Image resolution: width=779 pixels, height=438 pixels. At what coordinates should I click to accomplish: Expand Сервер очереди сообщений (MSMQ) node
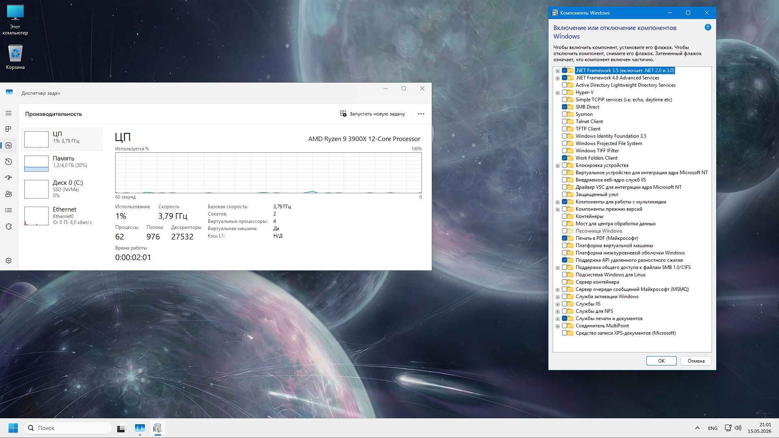(557, 290)
